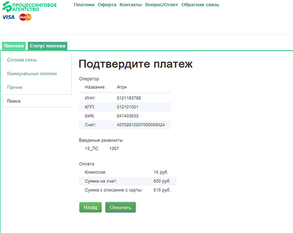This screenshot has width=293, height=233.
Task: Click the card charge total 515 руб.
Action: 162,190
